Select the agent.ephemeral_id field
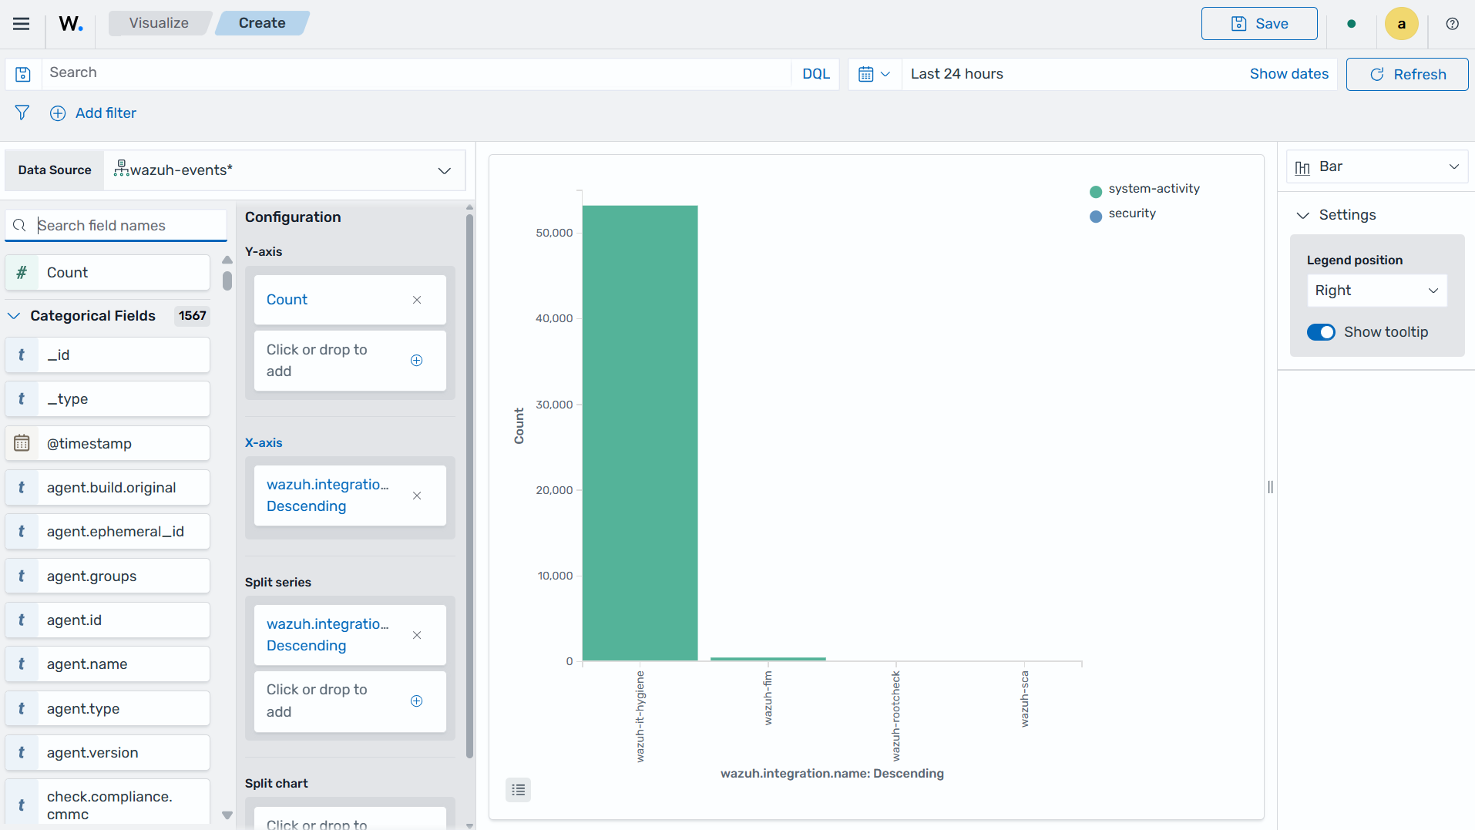Screen dimensions: 1475x830 click(x=108, y=531)
